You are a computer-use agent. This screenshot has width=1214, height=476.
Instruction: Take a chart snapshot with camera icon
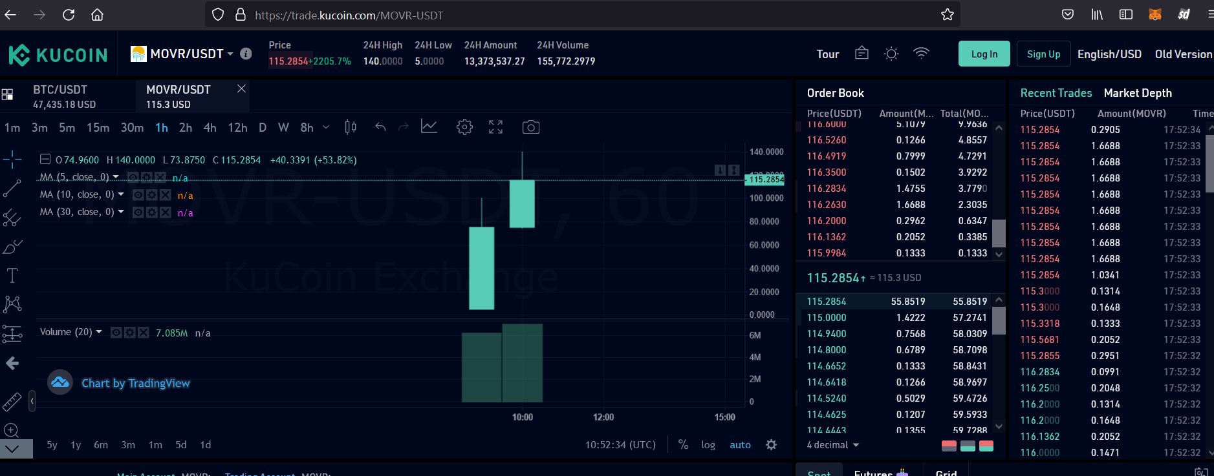pyautogui.click(x=531, y=127)
